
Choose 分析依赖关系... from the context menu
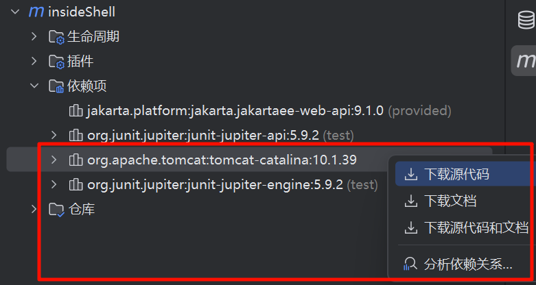[468, 264]
